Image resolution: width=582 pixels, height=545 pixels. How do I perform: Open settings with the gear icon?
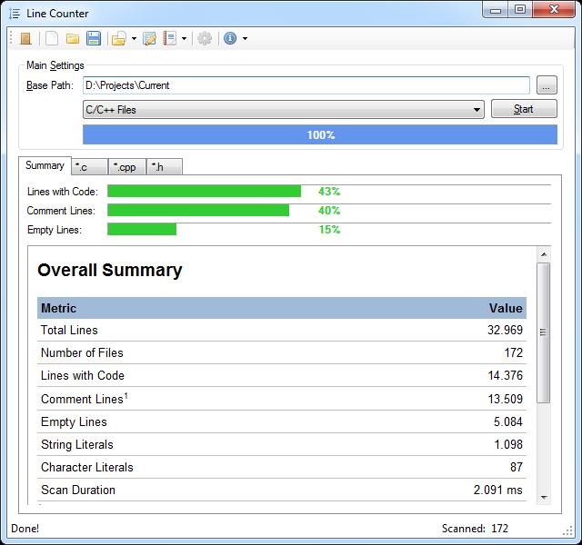pyautogui.click(x=205, y=38)
